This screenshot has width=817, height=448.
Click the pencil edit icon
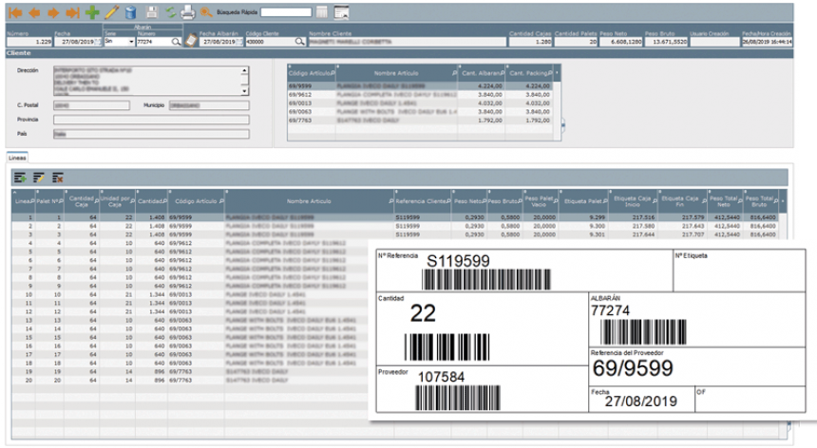(x=111, y=12)
